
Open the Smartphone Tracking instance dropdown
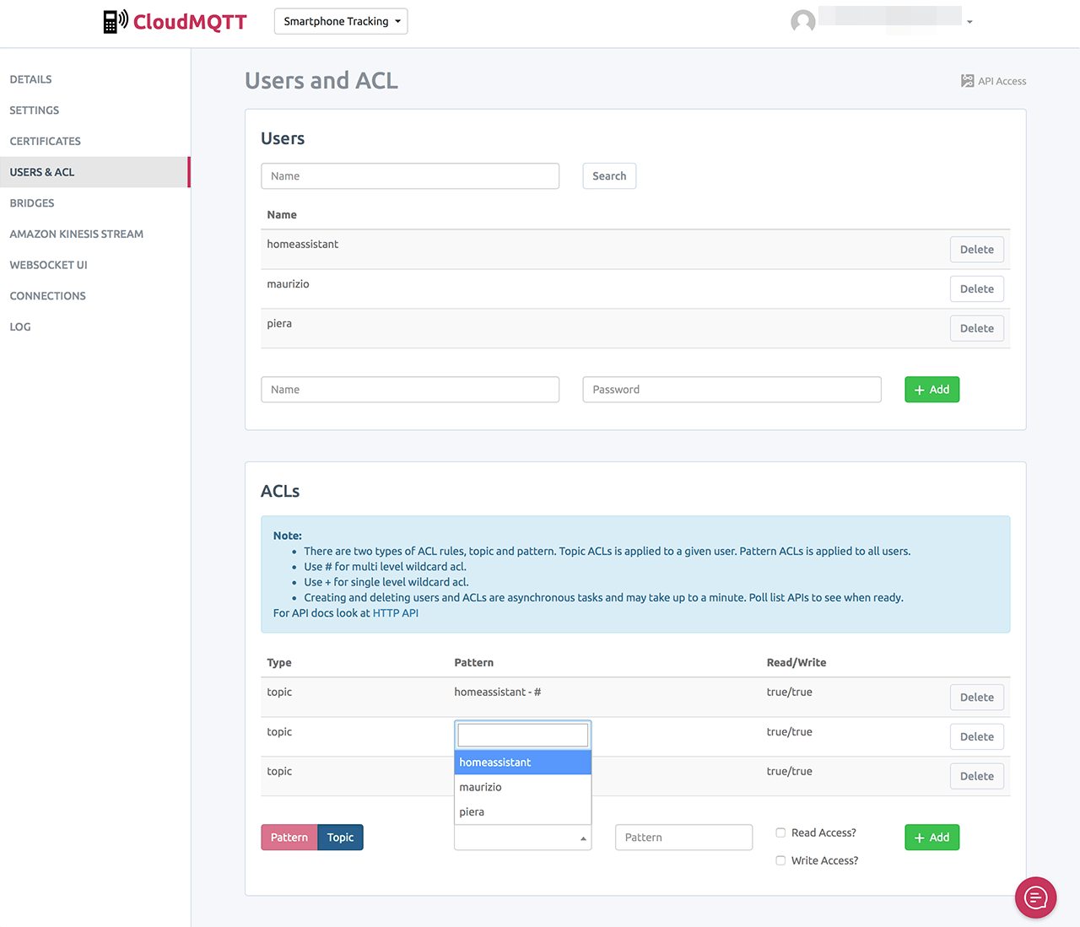(341, 21)
